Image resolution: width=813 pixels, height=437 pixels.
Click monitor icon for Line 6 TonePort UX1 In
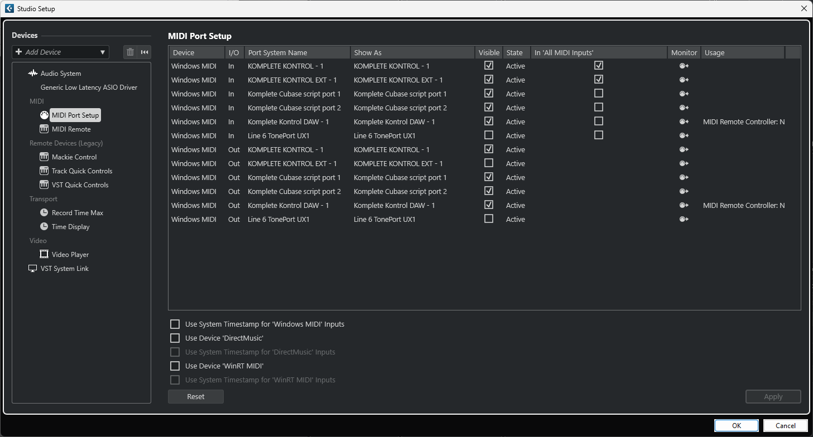pyautogui.click(x=684, y=135)
